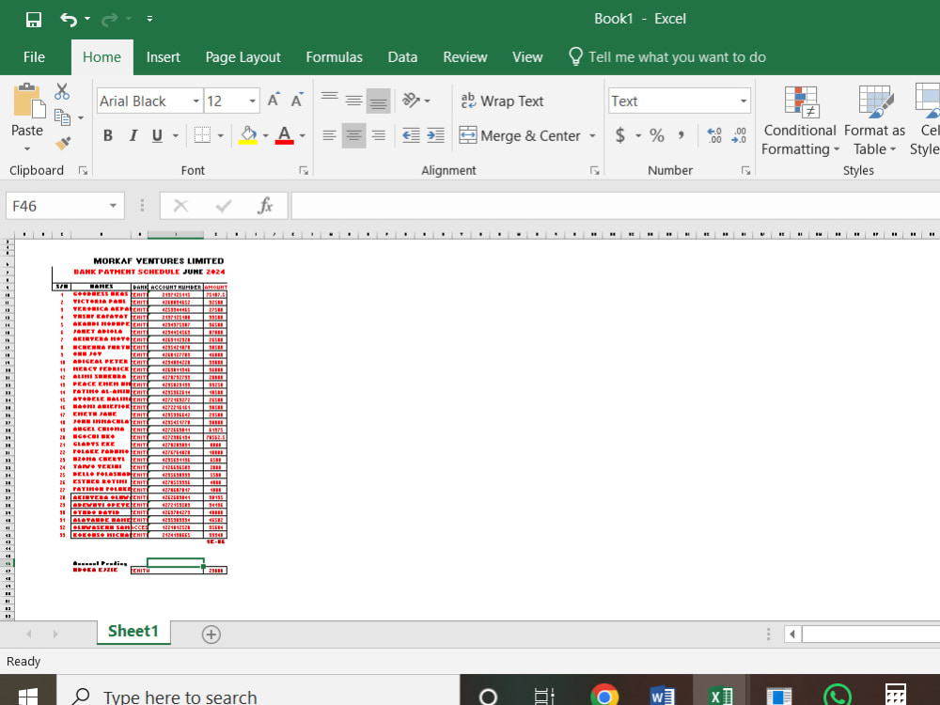Open Customize Quick Access Toolbar menu
The width and height of the screenshot is (940, 705).
149,19
